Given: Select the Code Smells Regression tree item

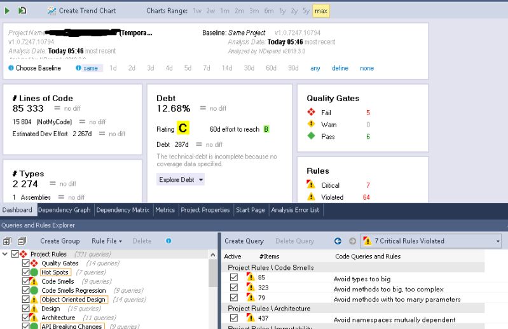Looking at the screenshot, I should pyautogui.click(x=74, y=290).
